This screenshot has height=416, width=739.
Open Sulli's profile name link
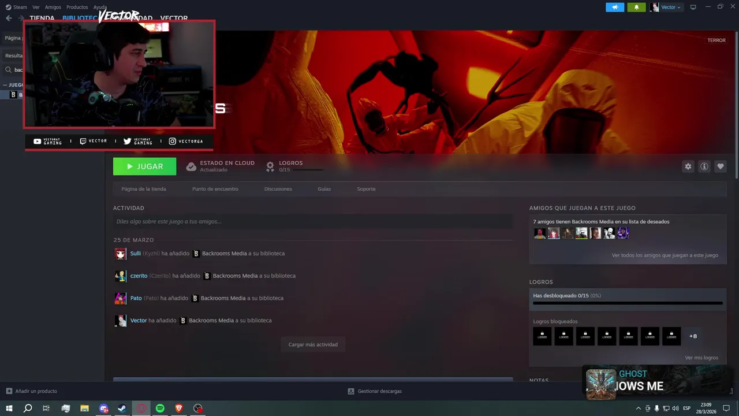(135, 254)
